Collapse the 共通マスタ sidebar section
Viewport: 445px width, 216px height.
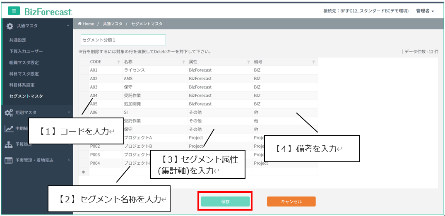click(68, 26)
